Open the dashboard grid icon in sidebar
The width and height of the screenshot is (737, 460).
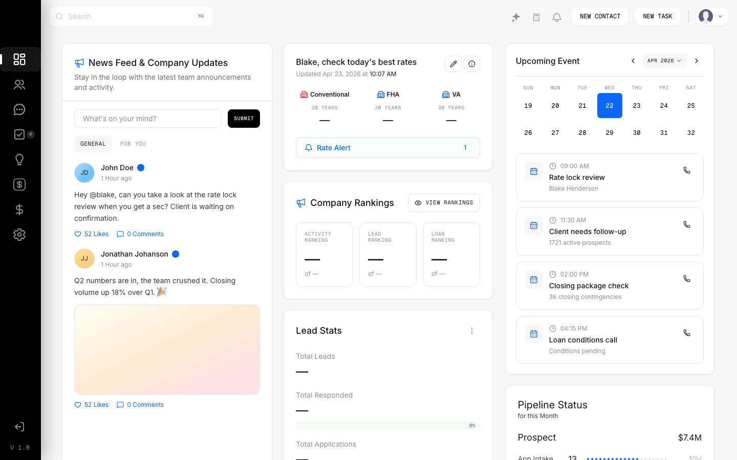[19, 59]
